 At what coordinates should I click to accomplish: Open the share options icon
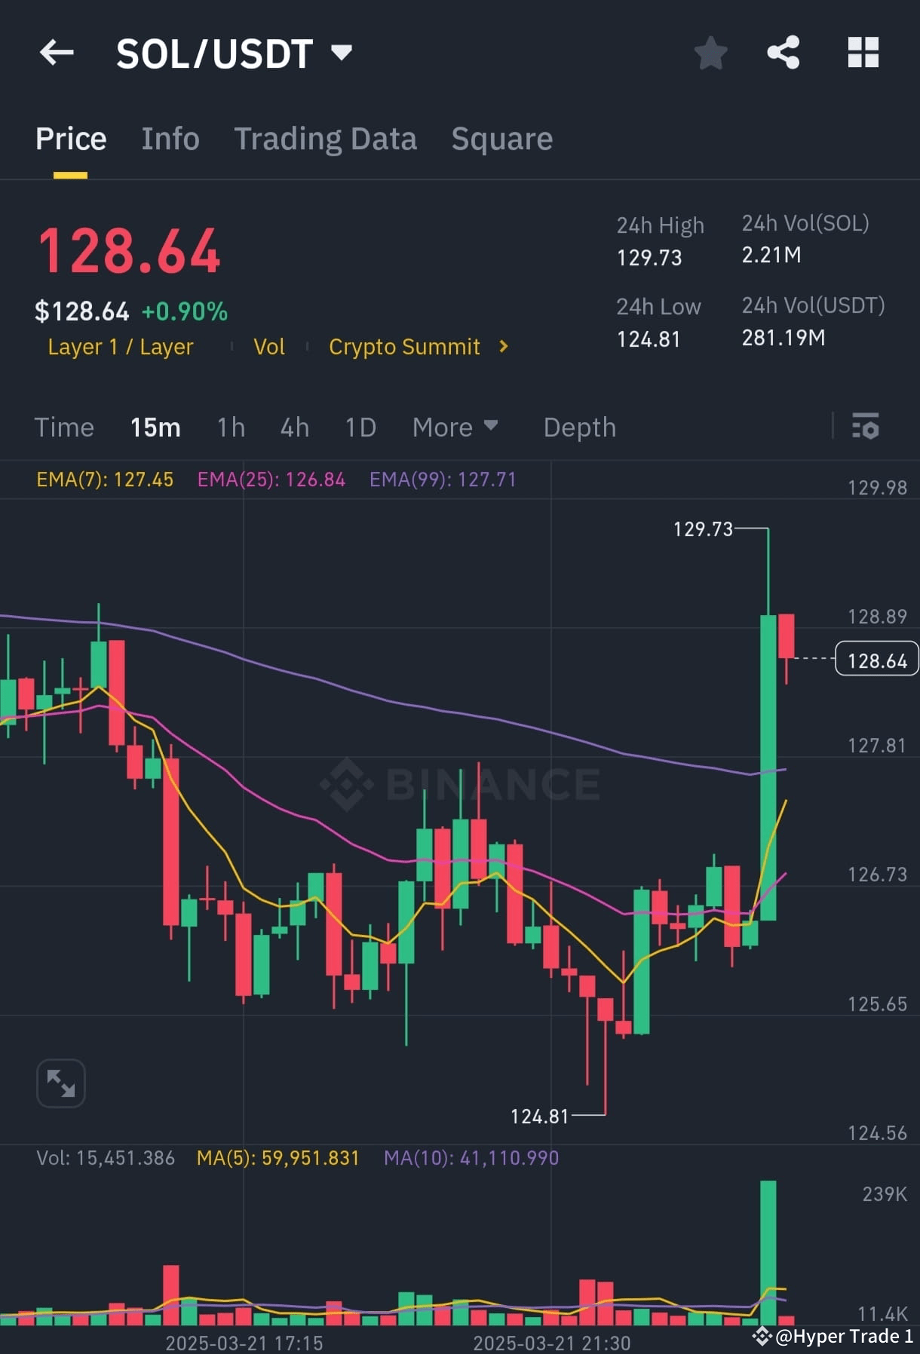(784, 51)
